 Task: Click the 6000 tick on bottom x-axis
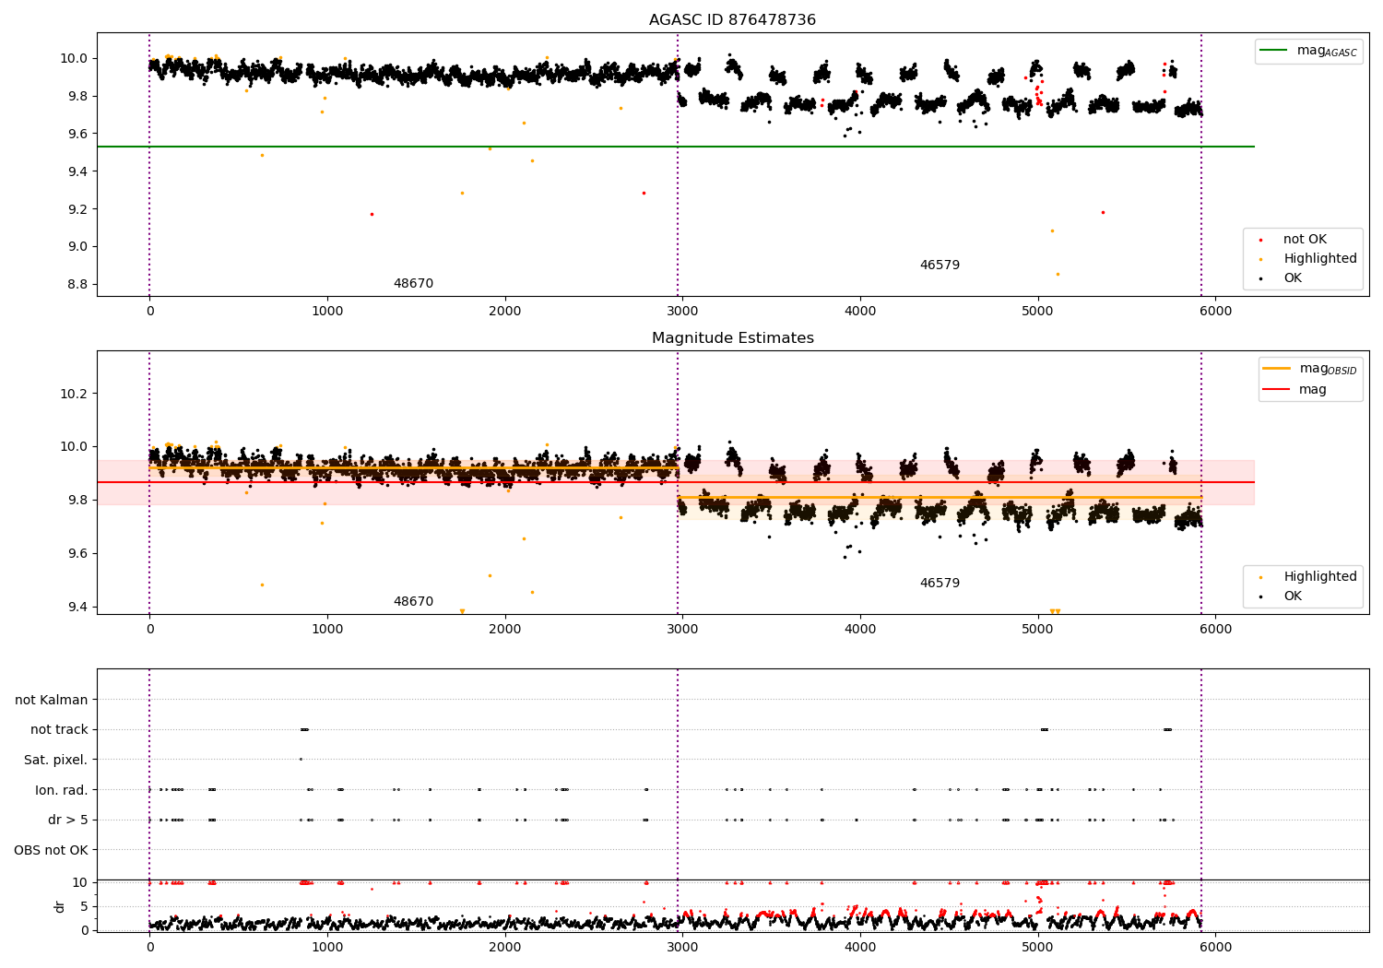click(x=1215, y=947)
